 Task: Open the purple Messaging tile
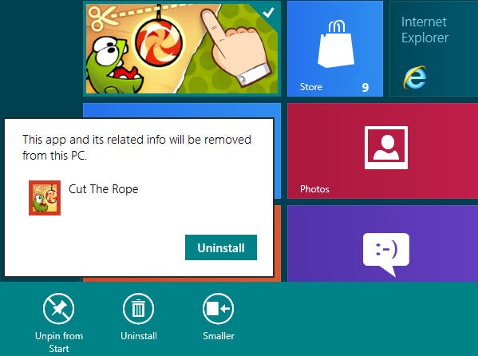click(x=382, y=243)
